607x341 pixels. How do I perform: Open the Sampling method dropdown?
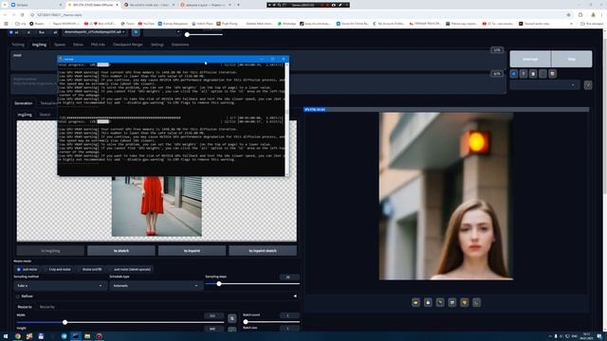pos(60,286)
